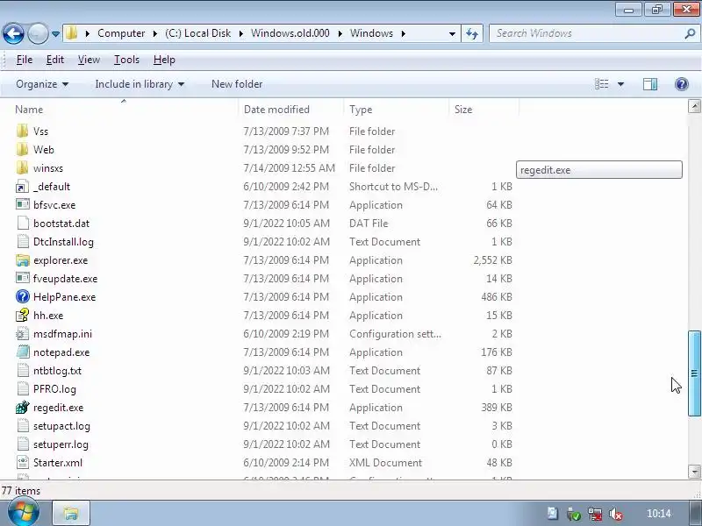Click the scroll down arrow
This screenshot has height=526, width=702.
694,472
